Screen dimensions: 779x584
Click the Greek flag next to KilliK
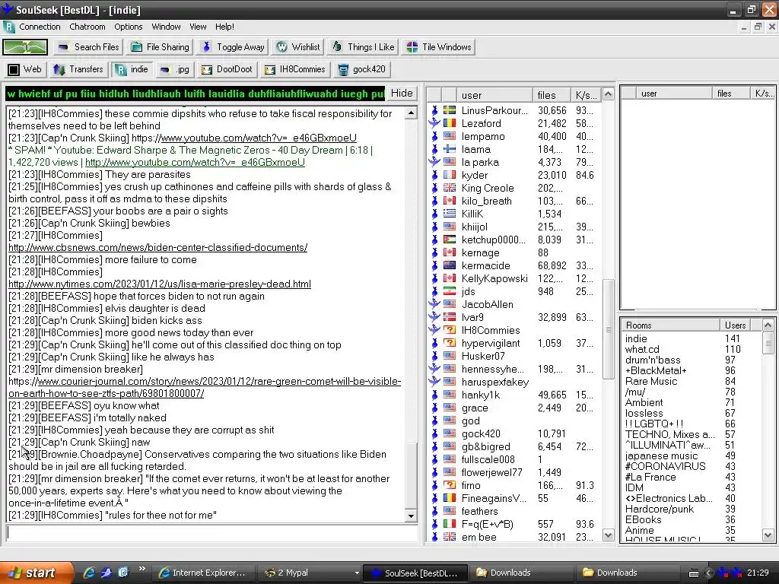click(x=449, y=214)
